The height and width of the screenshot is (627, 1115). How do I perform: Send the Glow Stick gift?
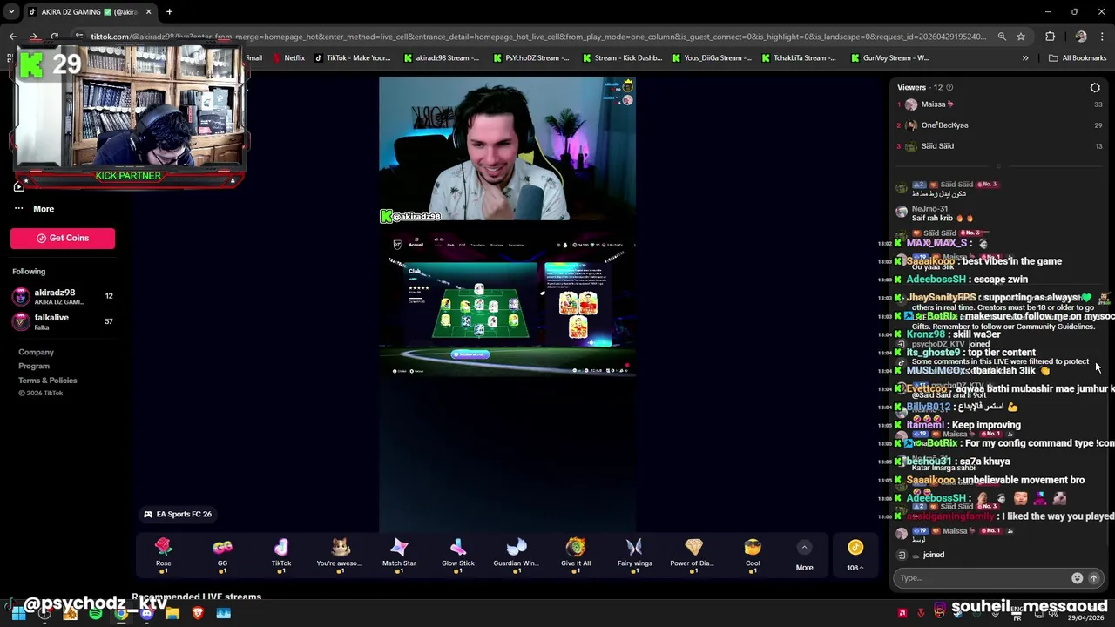(458, 554)
